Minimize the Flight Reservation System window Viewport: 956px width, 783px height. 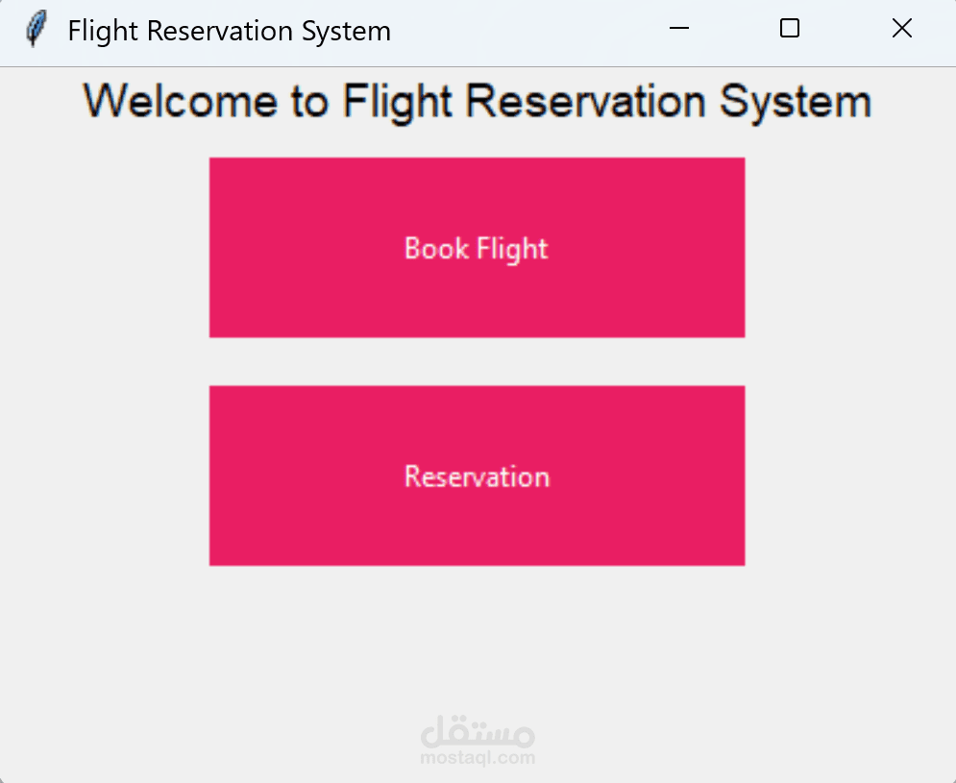(678, 29)
